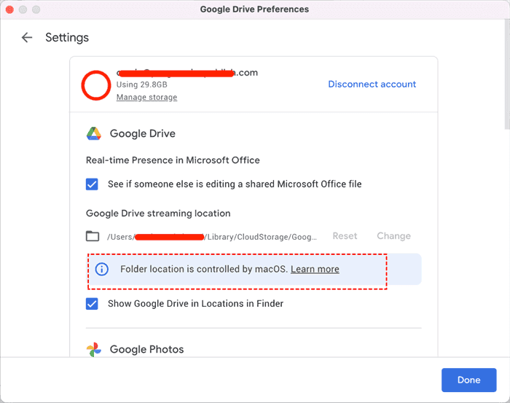Click the blue Done button
The height and width of the screenshot is (403, 510).
pyautogui.click(x=468, y=380)
